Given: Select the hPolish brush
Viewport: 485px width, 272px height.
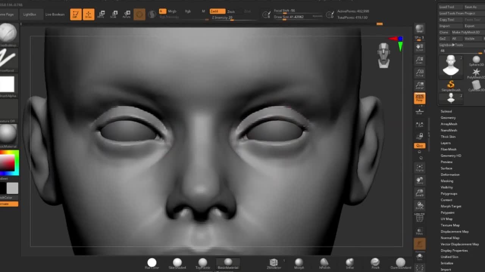Looking at the screenshot, I should point(325,263).
